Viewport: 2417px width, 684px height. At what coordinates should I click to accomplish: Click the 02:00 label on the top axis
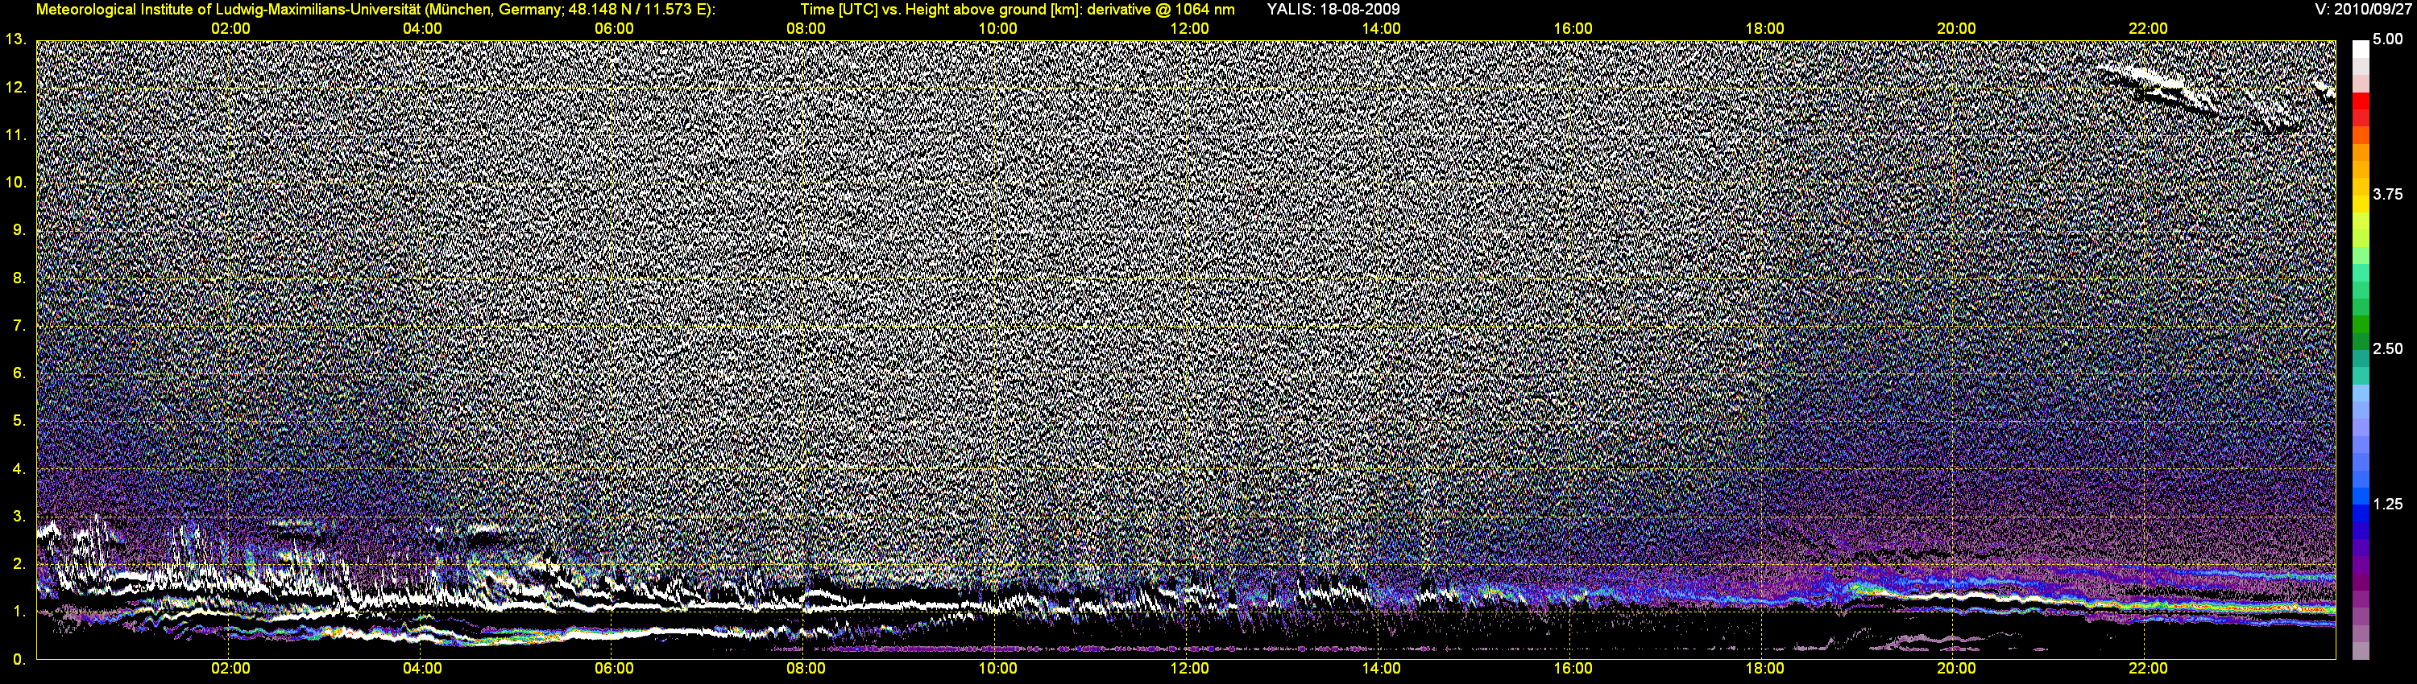click(230, 29)
